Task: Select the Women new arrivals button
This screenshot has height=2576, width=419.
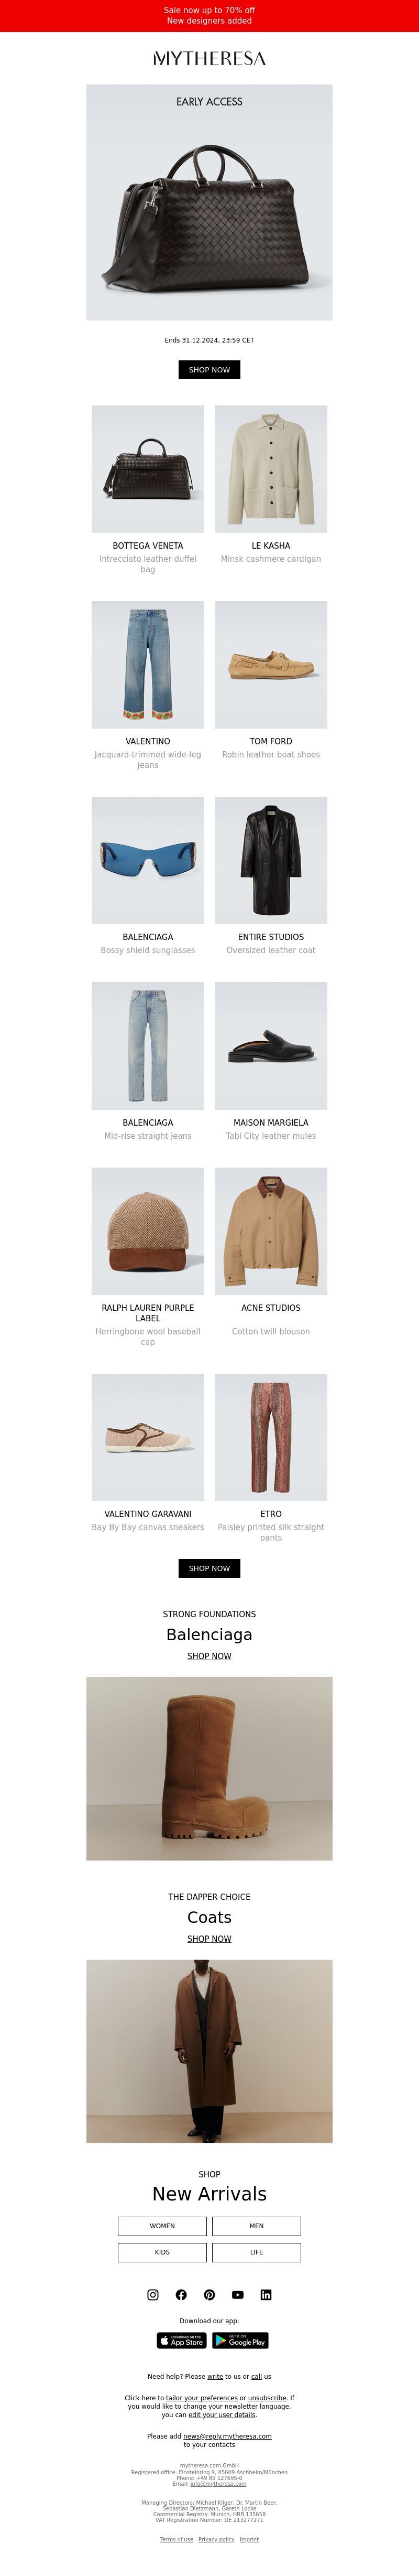Action: coord(162,2226)
